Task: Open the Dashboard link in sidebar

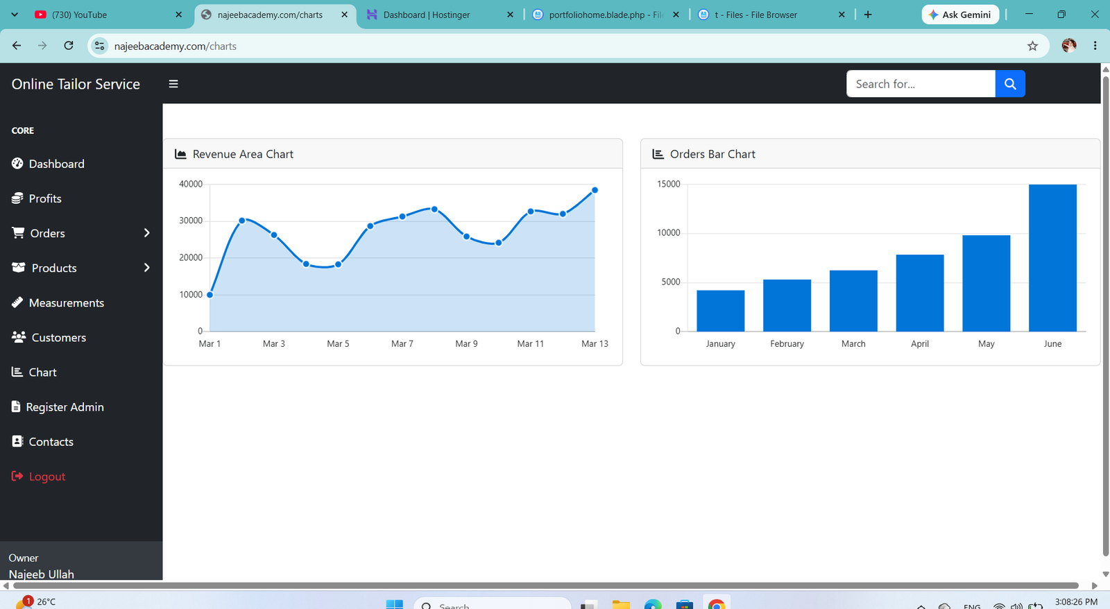Action: (x=57, y=164)
